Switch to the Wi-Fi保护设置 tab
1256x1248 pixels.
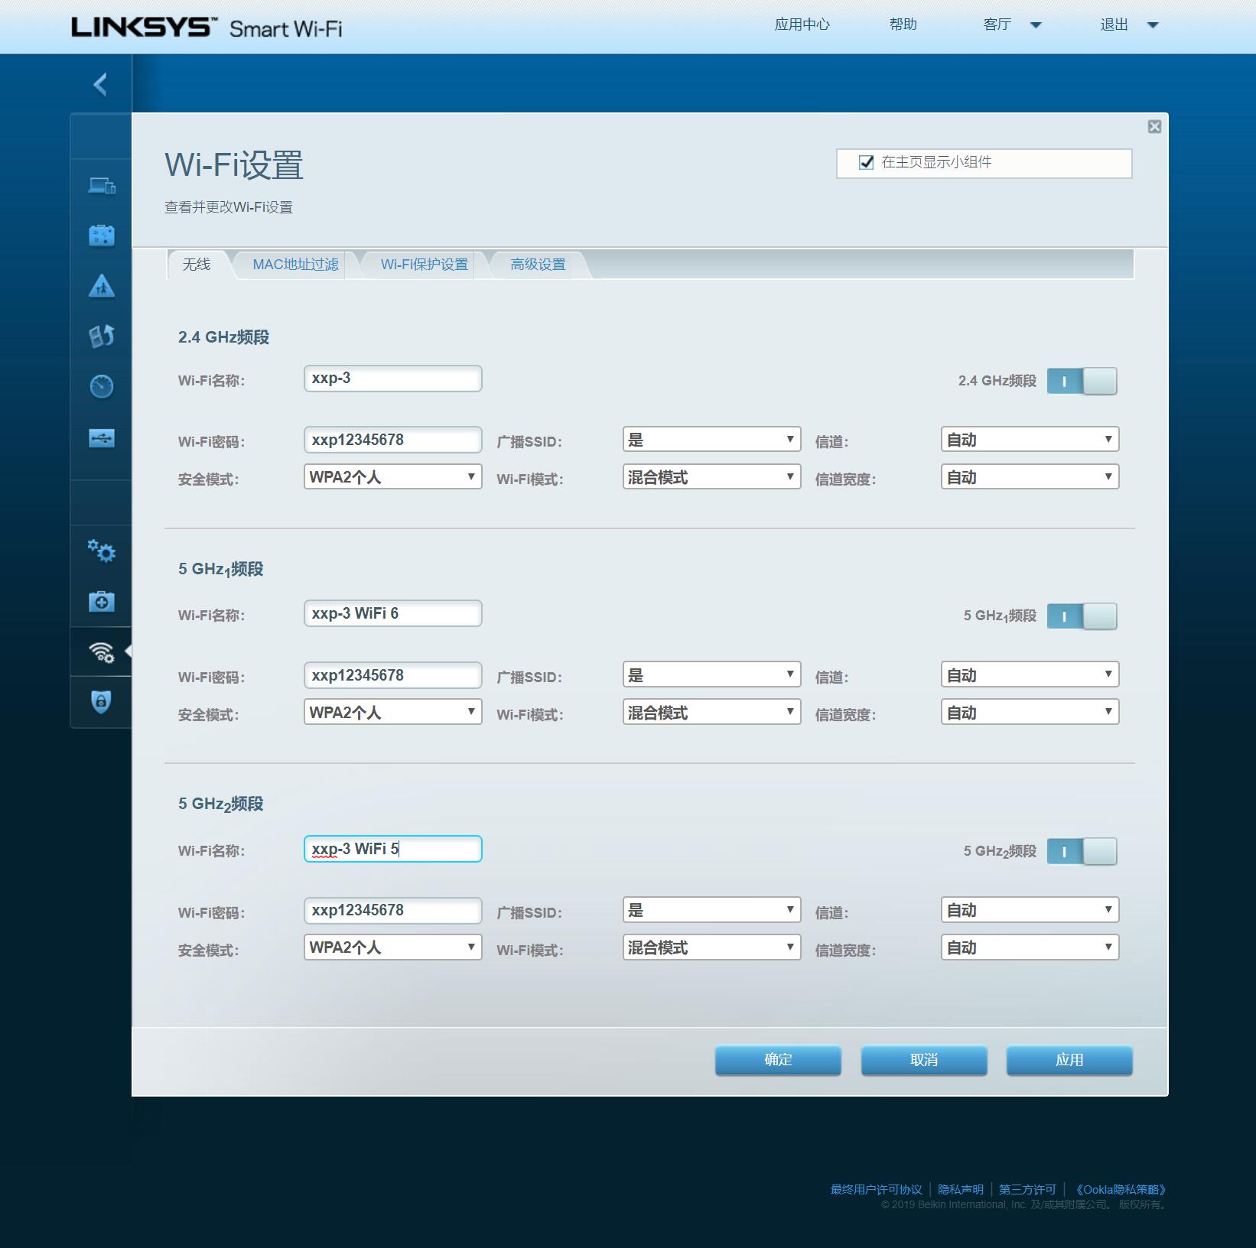[425, 265]
